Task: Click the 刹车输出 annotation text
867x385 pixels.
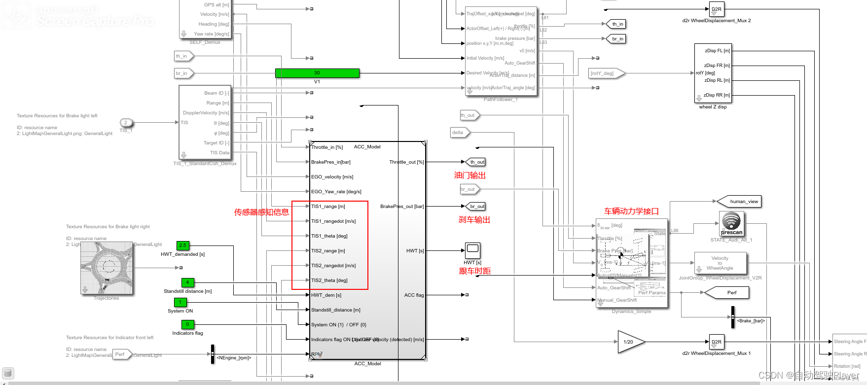Action: point(474,219)
